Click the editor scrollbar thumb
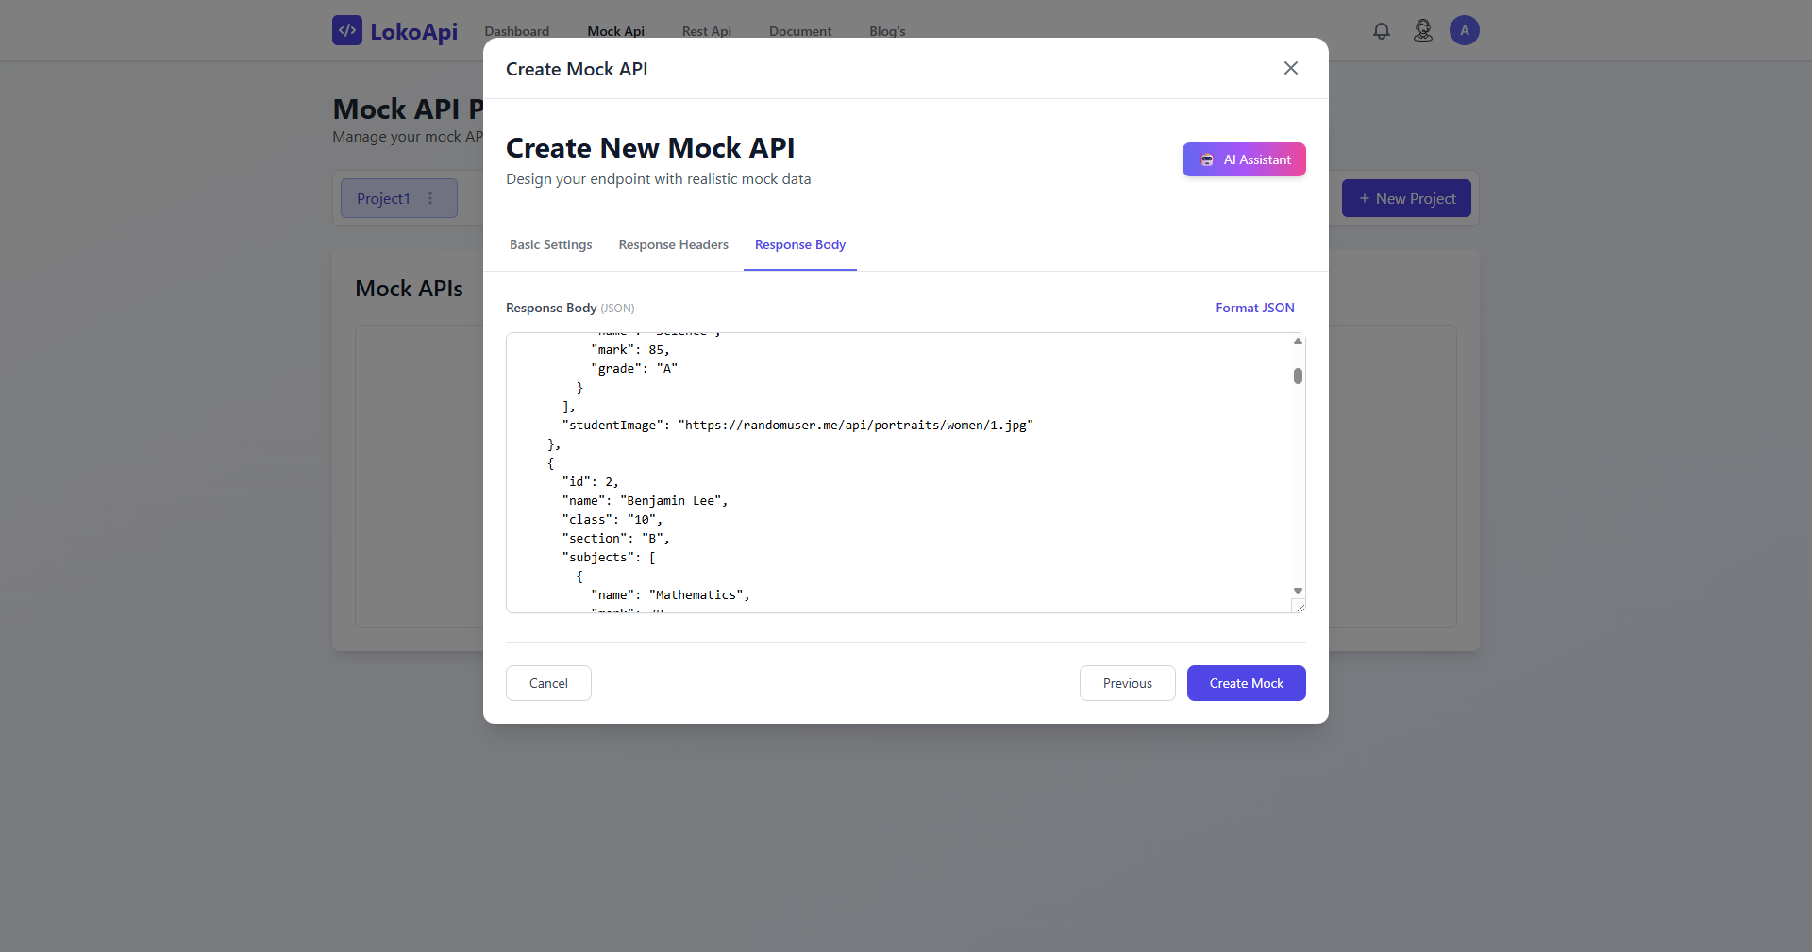 click(x=1298, y=376)
